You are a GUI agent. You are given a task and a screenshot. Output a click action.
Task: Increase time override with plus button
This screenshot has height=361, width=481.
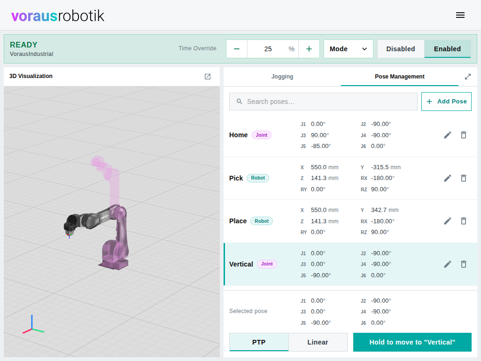click(309, 49)
